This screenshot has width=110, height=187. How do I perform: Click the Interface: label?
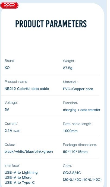click(12, 165)
